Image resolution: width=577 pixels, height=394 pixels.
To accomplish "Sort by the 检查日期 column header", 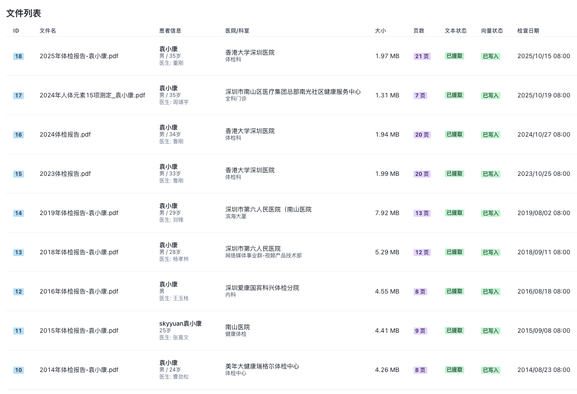I will pos(528,30).
